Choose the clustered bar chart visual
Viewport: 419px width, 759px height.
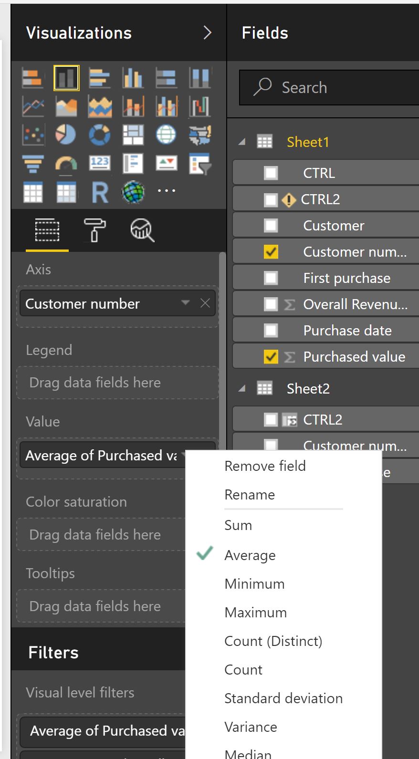pyautogui.click(x=99, y=78)
